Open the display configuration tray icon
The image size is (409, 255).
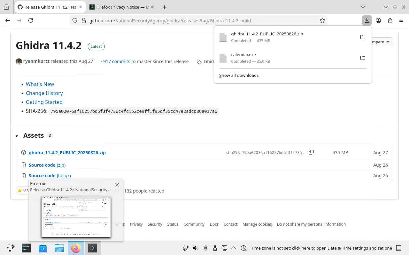coord(224,248)
